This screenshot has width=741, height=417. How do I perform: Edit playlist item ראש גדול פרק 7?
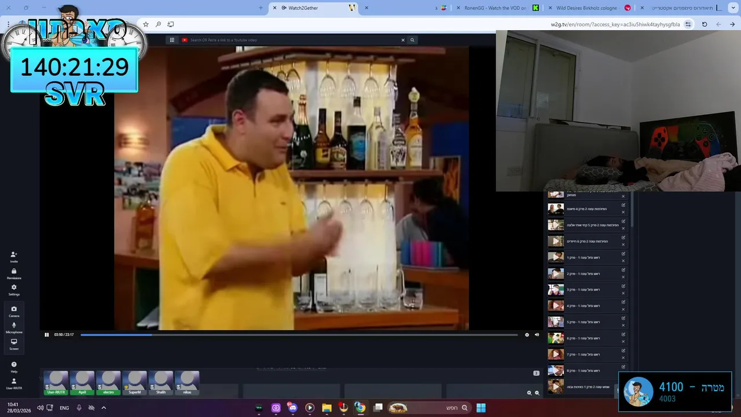(623, 351)
